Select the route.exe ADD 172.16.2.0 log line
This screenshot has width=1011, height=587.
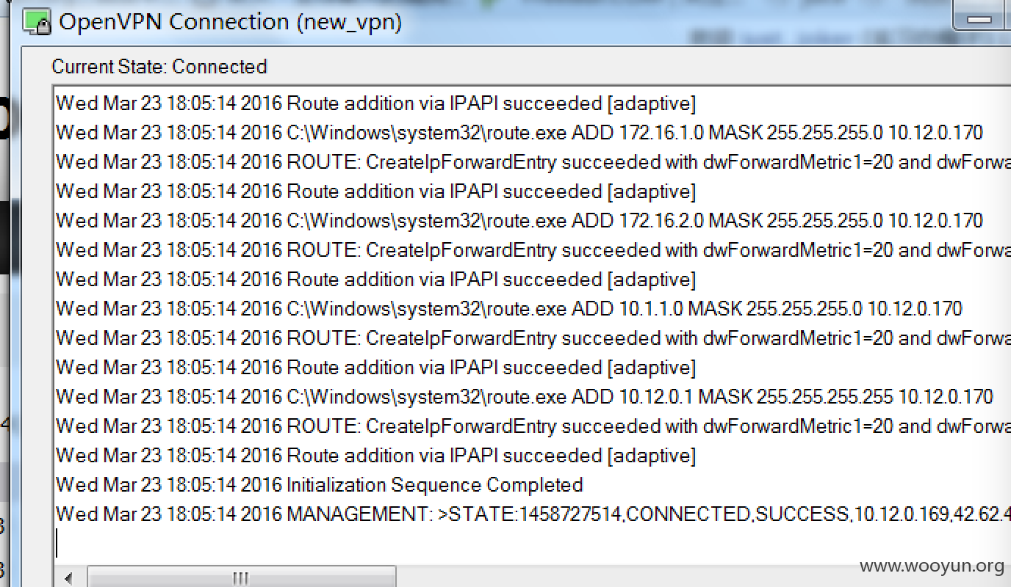pos(519,221)
